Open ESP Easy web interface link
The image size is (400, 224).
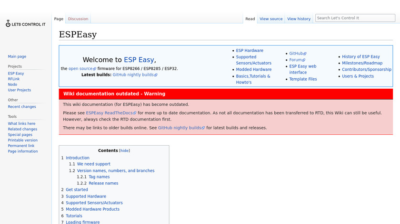(302, 69)
